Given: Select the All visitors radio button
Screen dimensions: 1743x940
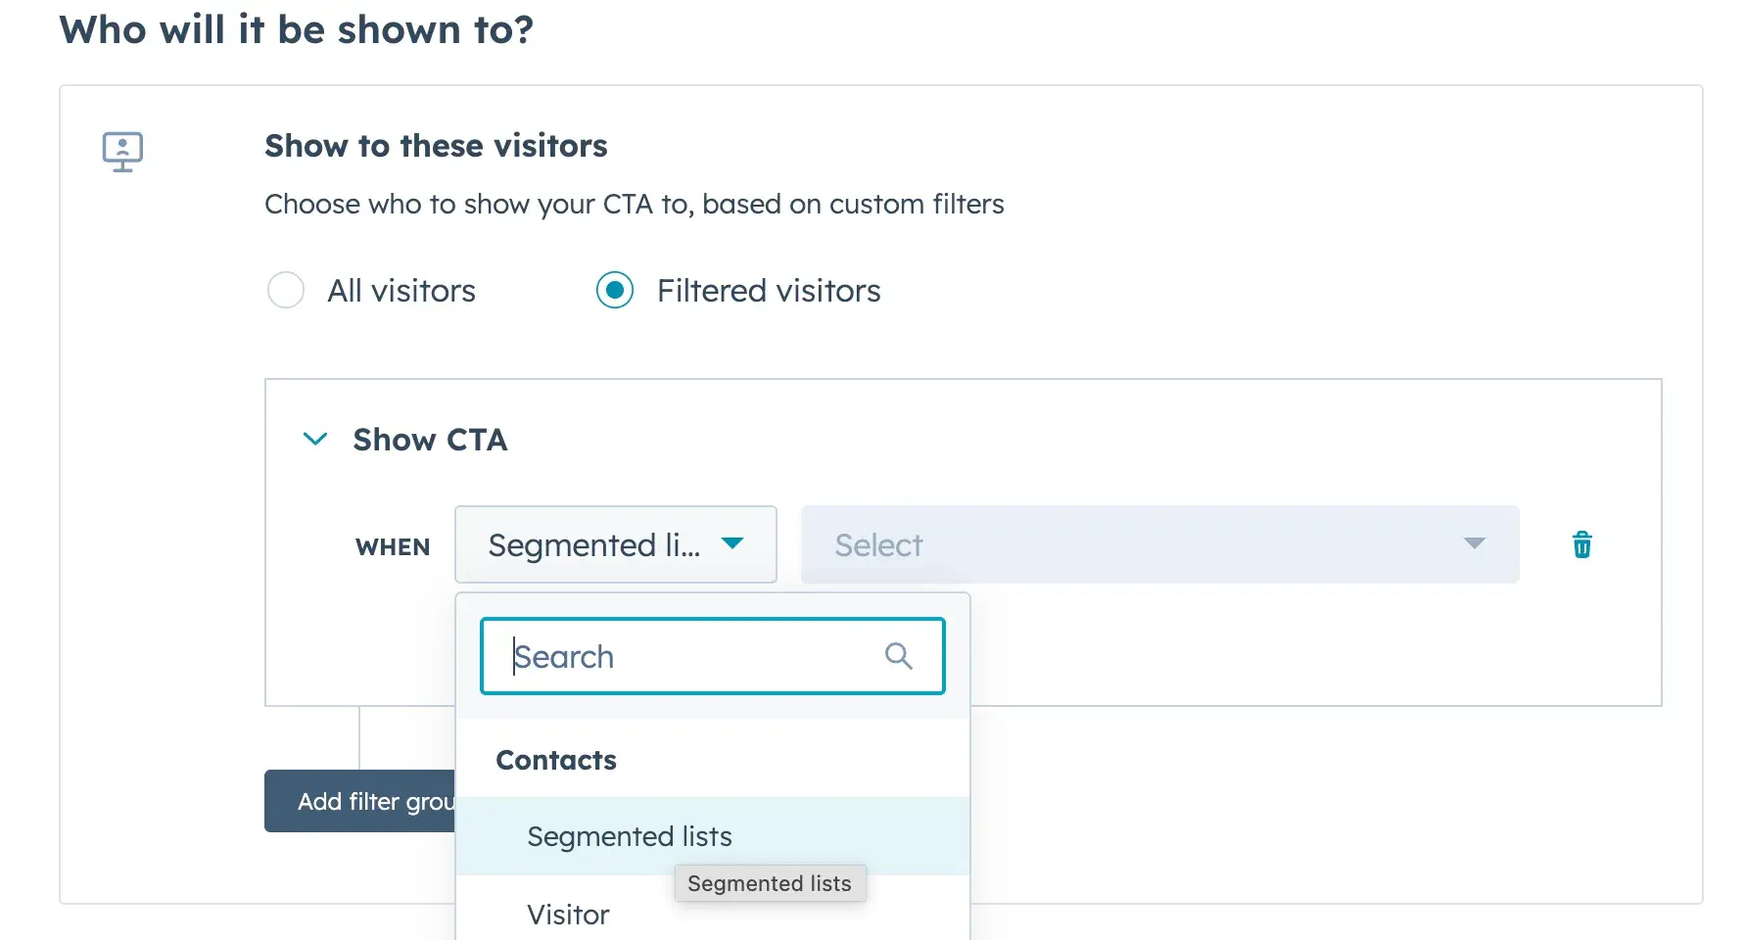Looking at the screenshot, I should (x=285, y=290).
